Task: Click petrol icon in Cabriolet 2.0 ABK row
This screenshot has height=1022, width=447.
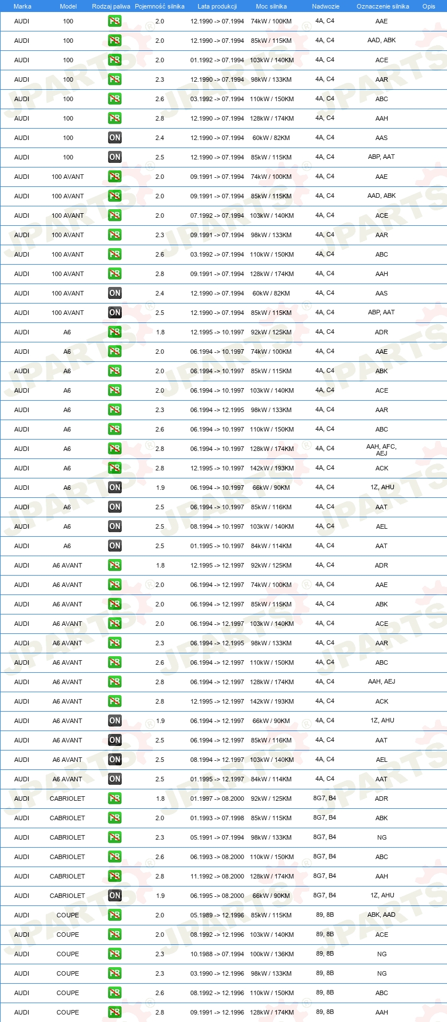Action: [115, 818]
